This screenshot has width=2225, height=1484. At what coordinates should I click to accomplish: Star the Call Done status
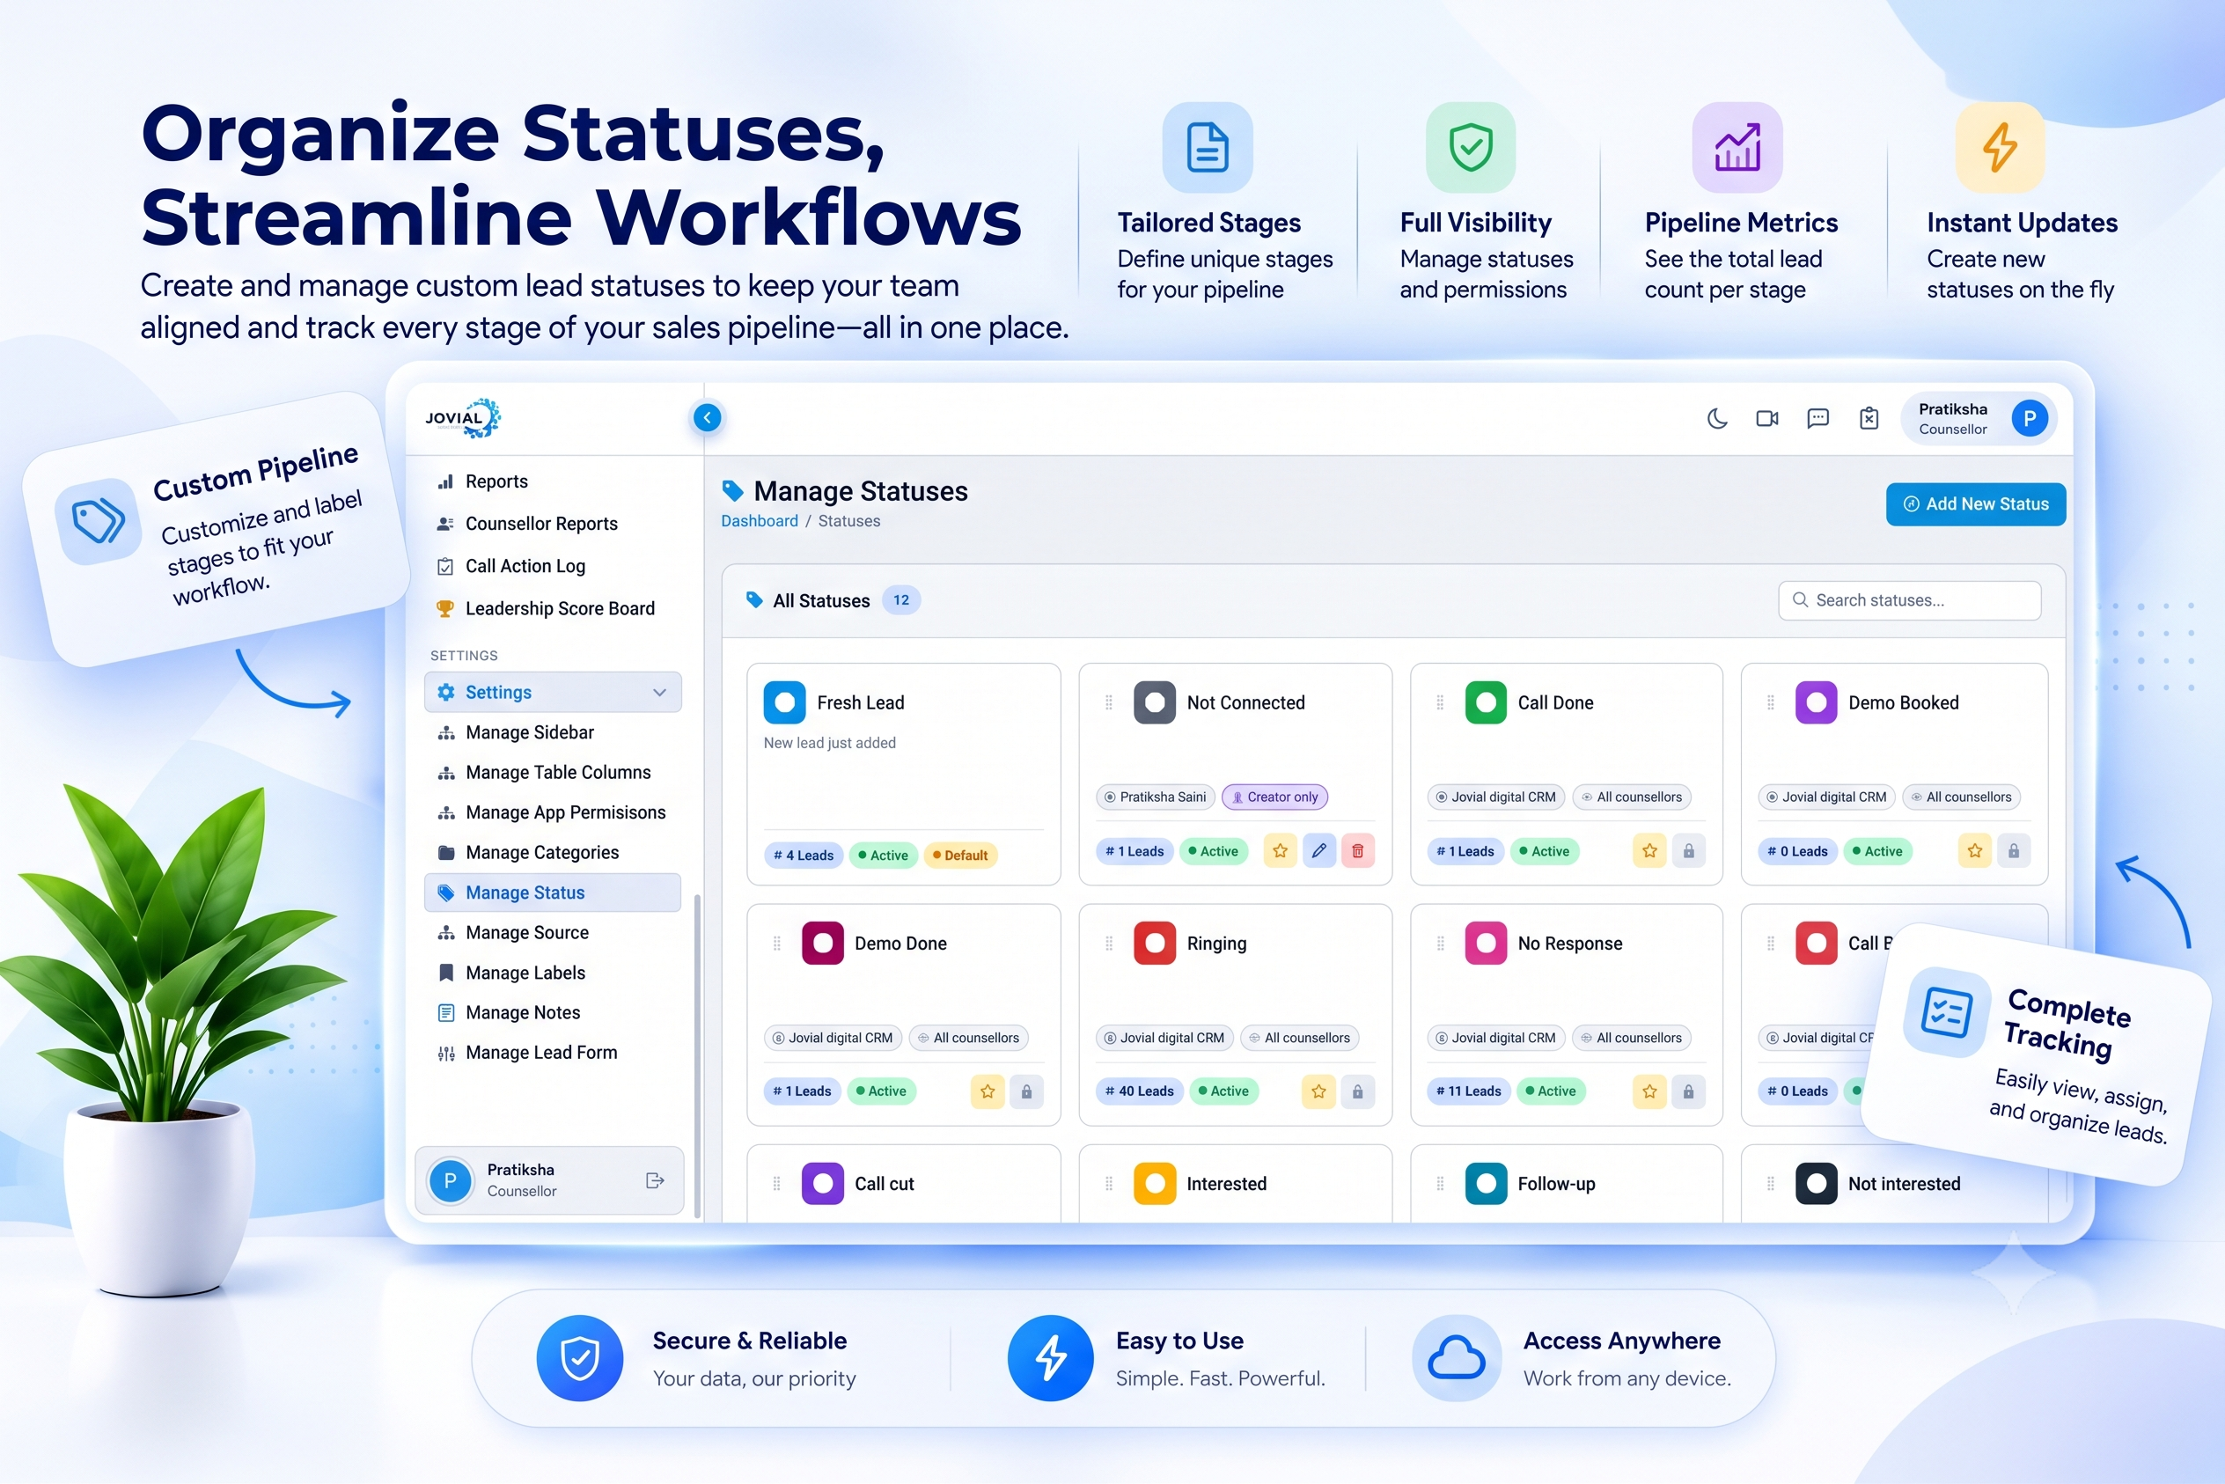point(1649,851)
